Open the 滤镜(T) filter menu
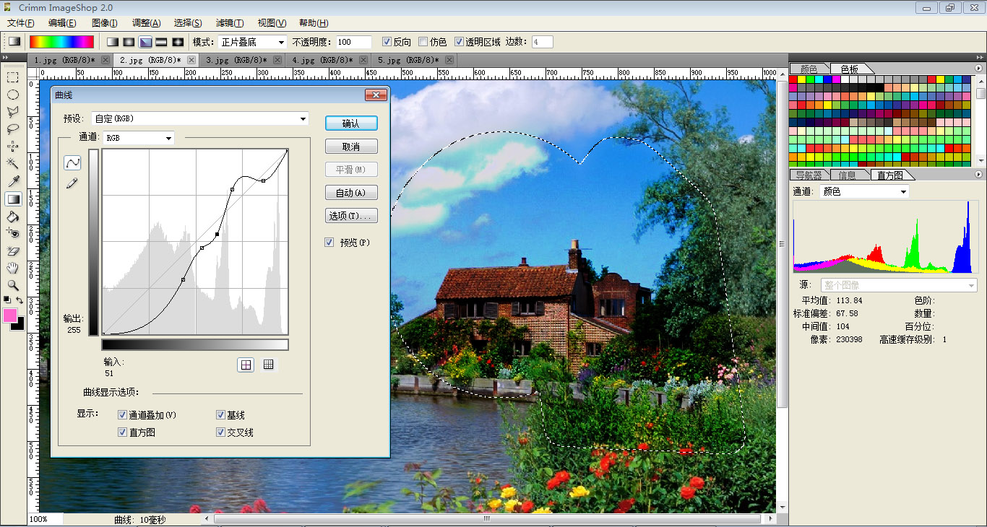 [229, 23]
